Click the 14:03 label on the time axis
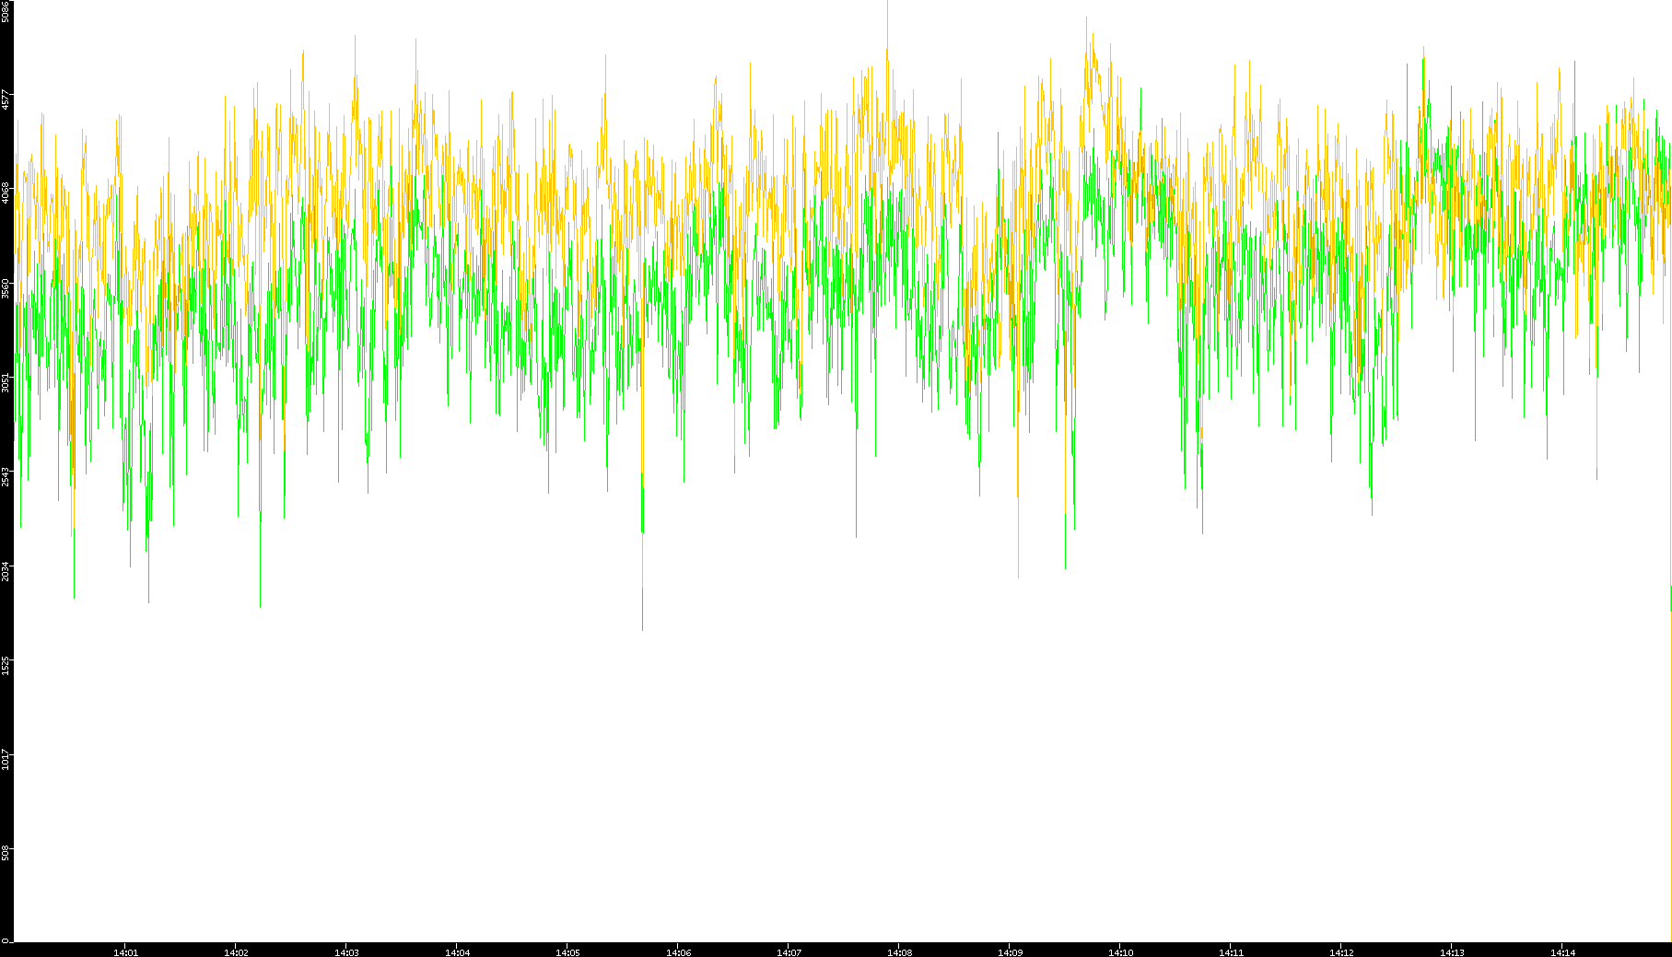The height and width of the screenshot is (957, 1672). click(x=346, y=952)
